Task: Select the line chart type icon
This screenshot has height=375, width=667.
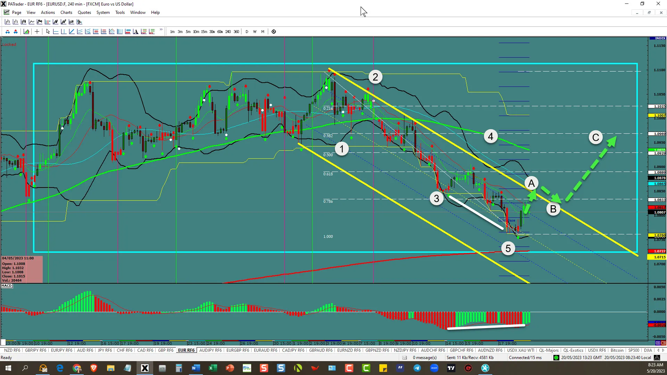Action: 31,22
